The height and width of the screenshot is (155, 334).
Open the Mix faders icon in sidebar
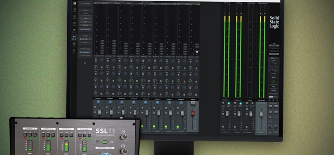[75, 24]
